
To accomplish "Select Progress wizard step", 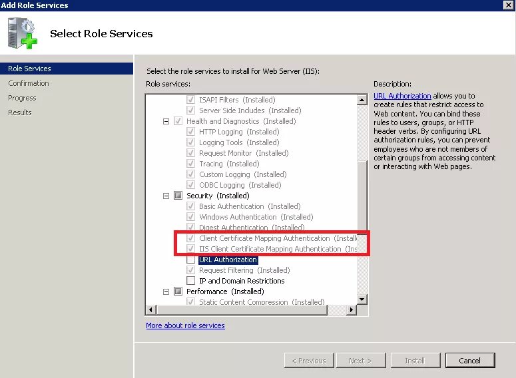I will click(22, 98).
